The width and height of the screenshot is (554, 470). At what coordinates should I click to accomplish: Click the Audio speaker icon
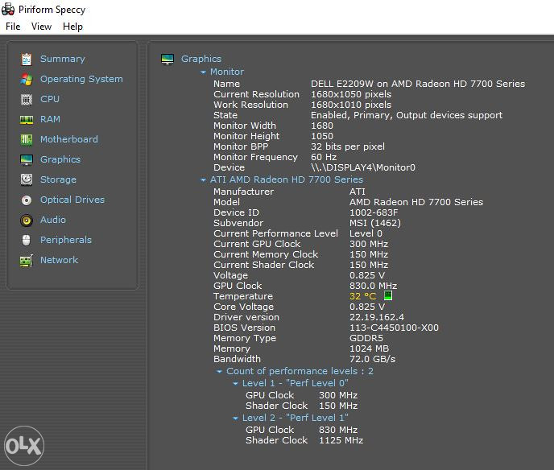(x=26, y=221)
